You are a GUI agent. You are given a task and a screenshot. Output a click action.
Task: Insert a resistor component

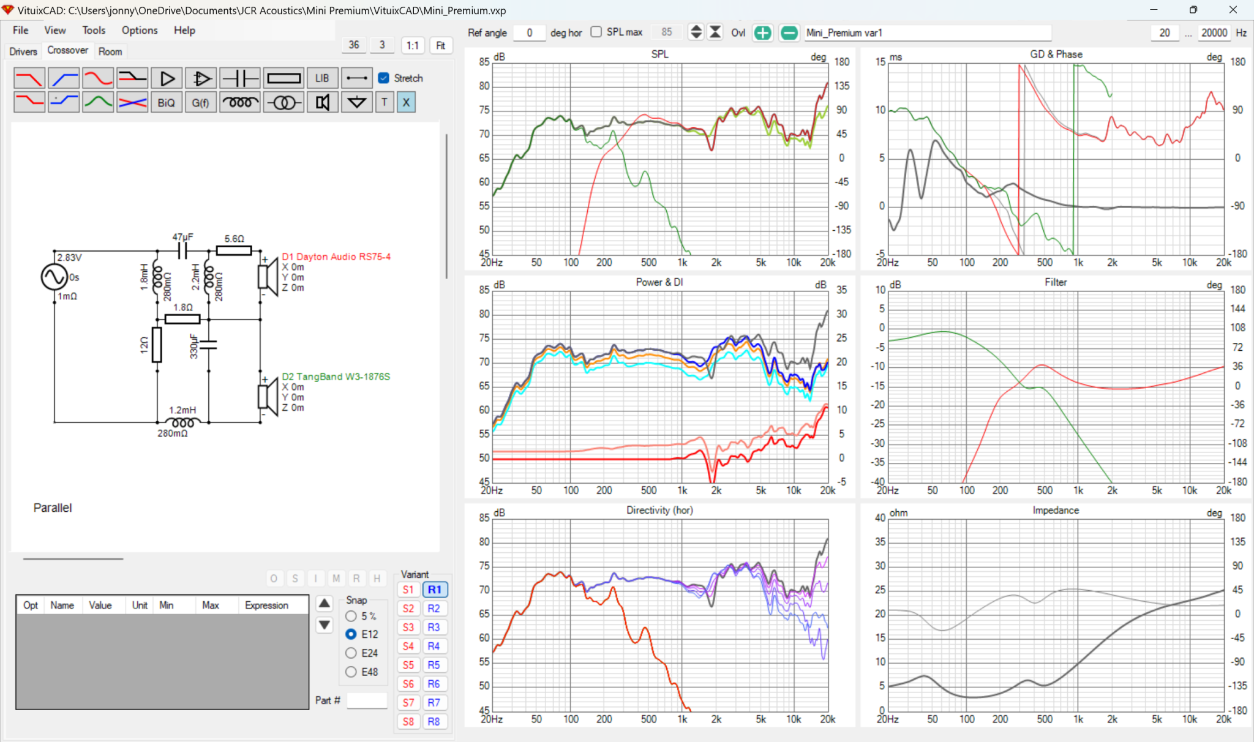(284, 78)
